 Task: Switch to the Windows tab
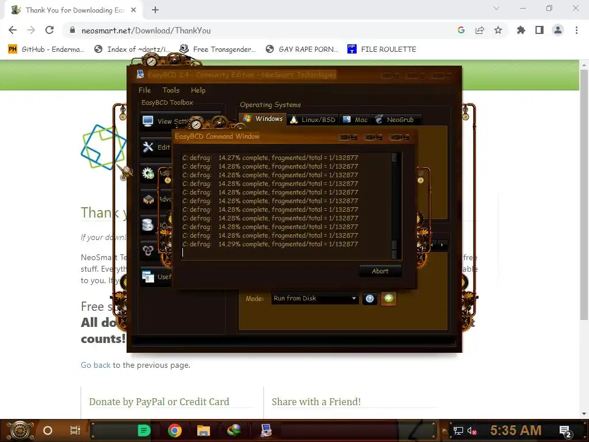click(x=263, y=119)
